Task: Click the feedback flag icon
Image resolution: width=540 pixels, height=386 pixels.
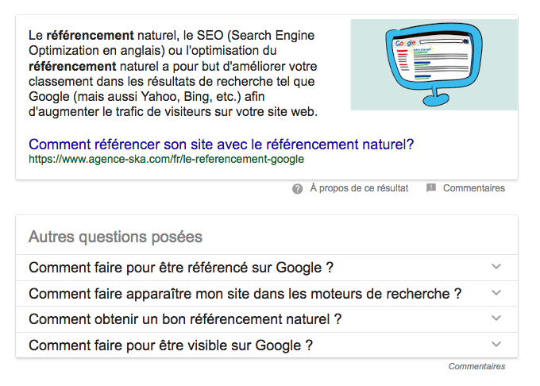Action: 431,188
